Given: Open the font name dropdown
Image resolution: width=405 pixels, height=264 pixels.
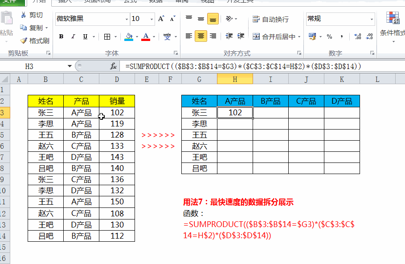Looking at the screenshot, I should [x=127, y=19].
